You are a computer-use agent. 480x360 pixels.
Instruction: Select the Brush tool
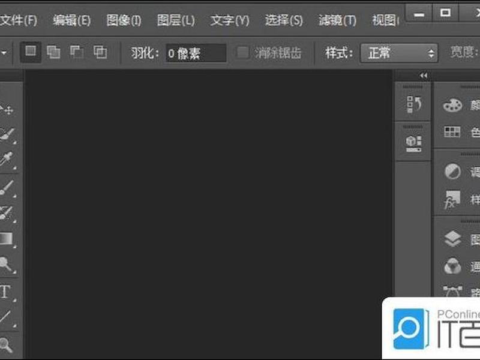point(7,187)
